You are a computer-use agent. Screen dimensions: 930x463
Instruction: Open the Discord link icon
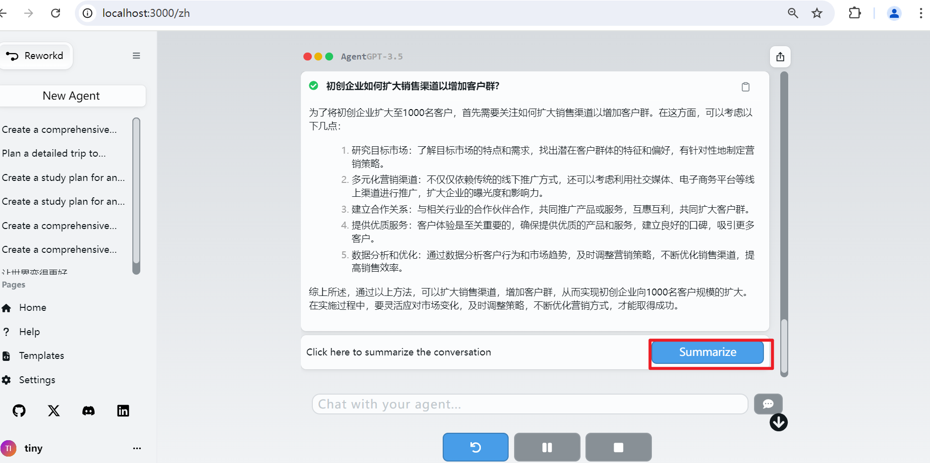(89, 410)
